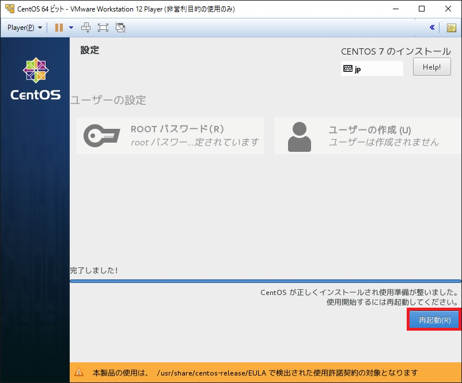This screenshot has height=383, width=462.
Task: Open ROOT パスワード(R) settings
Action: point(170,136)
